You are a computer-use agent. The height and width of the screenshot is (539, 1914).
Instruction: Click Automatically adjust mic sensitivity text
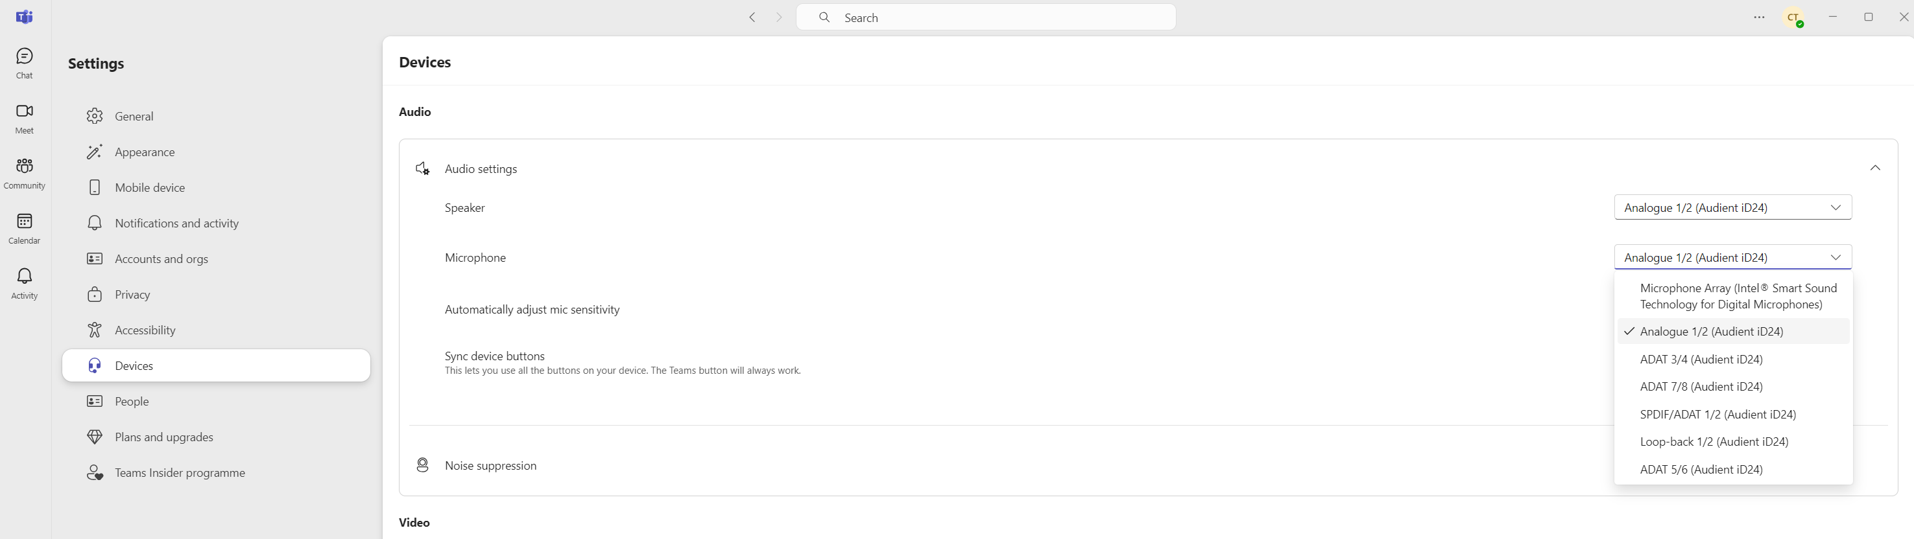[532, 310]
